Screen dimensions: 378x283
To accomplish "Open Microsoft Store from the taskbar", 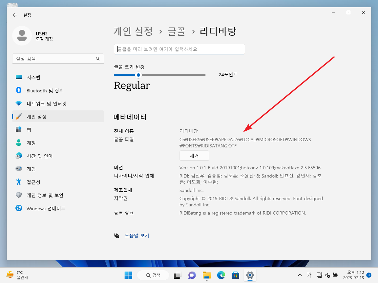I will tap(236, 275).
